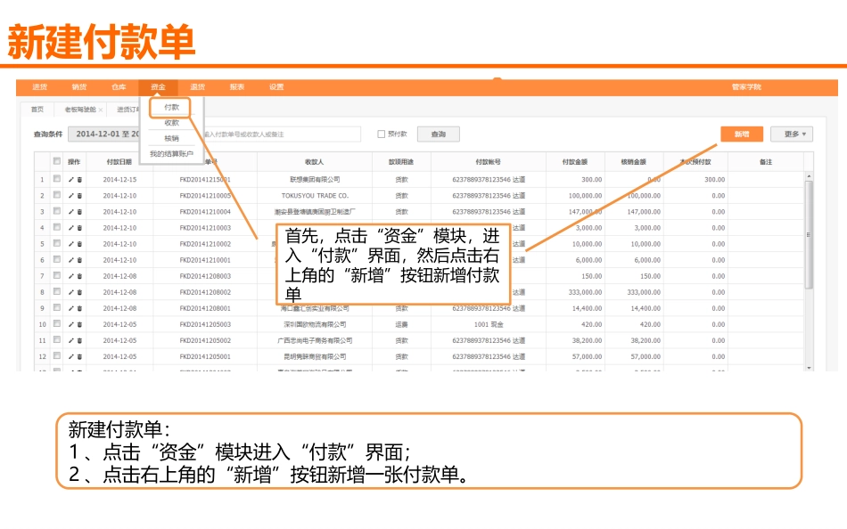Mark checkbox of row 6 FKD20141210001
Screen dimensions: 847x529
point(57,259)
